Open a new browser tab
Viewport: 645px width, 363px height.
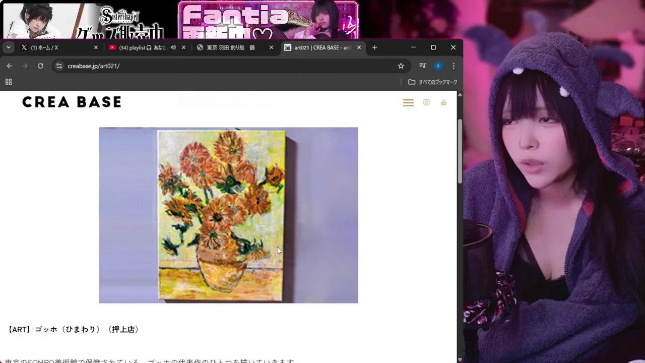(x=374, y=47)
